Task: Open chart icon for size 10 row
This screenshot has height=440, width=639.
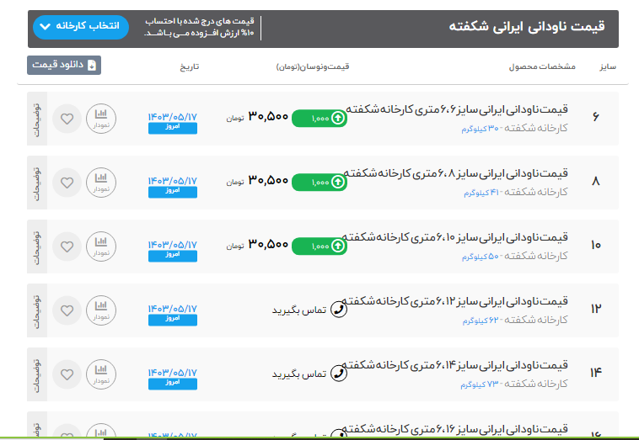Action: tap(101, 246)
